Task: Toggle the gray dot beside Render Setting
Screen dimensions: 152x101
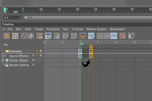Action: click(33, 65)
